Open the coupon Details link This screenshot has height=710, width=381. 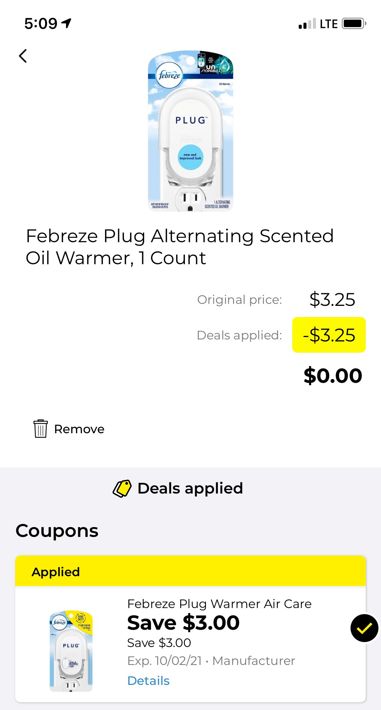click(x=148, y=681)
